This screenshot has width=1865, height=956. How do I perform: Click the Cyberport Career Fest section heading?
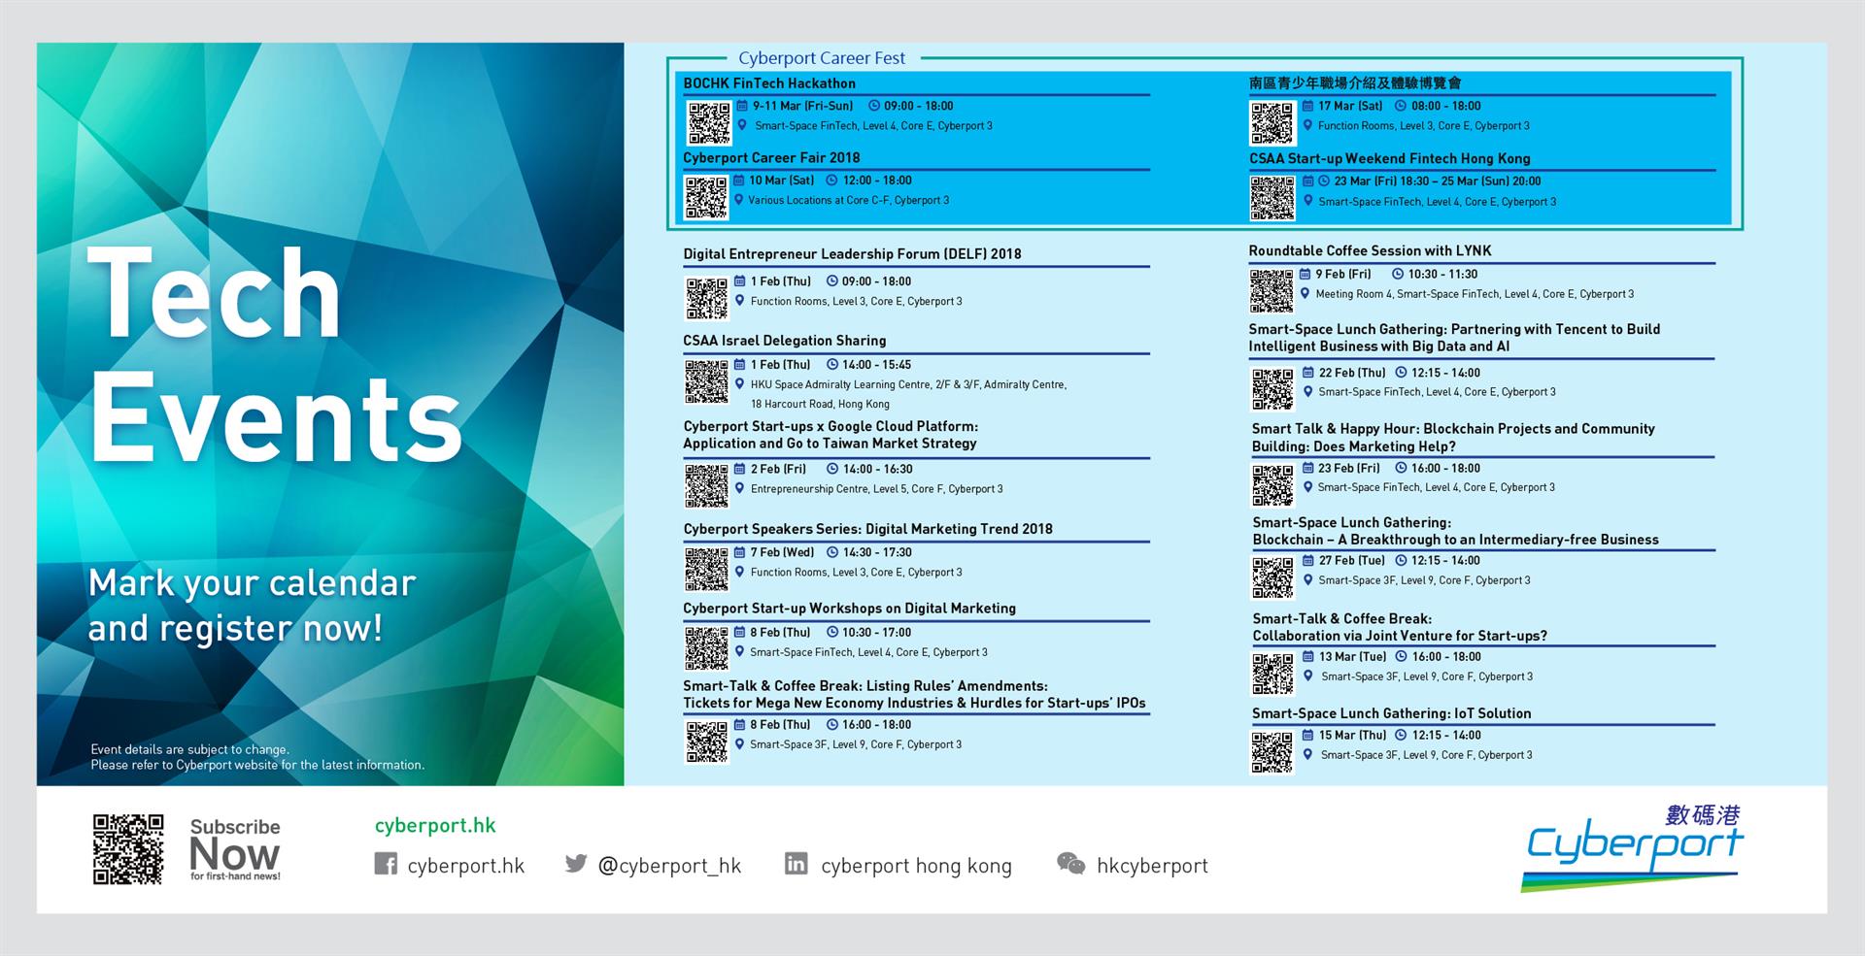click(x=822, y=58)
